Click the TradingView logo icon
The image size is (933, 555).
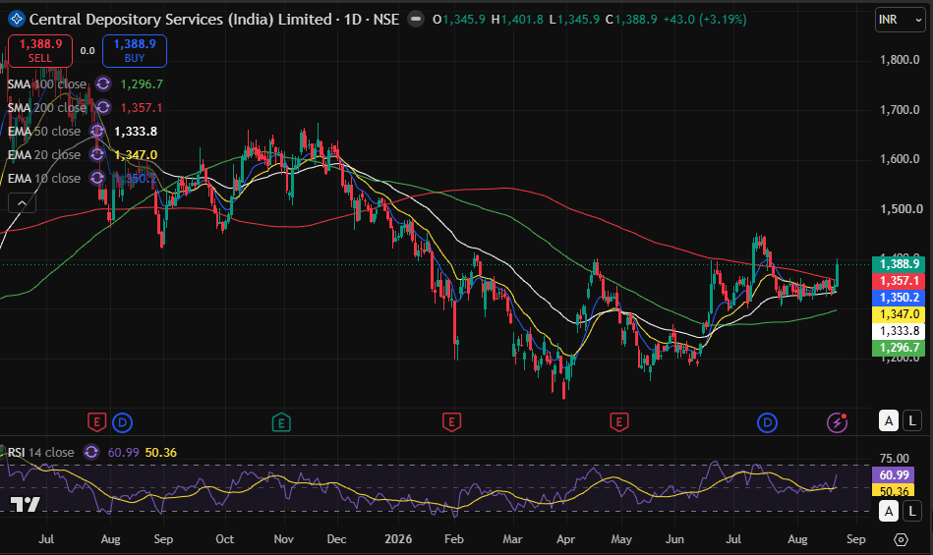tap(26, 505)
